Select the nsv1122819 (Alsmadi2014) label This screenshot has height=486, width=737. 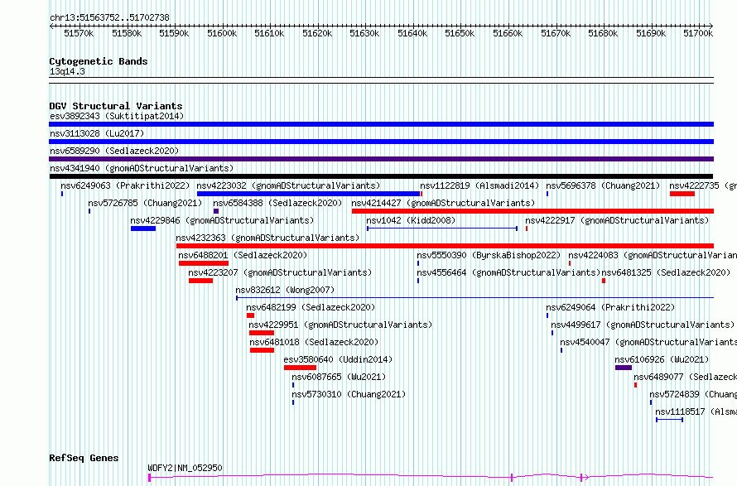[x=479, y=185]
